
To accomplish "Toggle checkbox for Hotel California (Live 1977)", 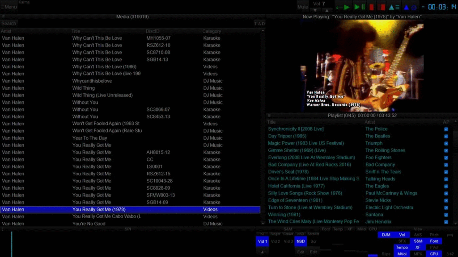I will pyautogui.click(x=446, y=186).
